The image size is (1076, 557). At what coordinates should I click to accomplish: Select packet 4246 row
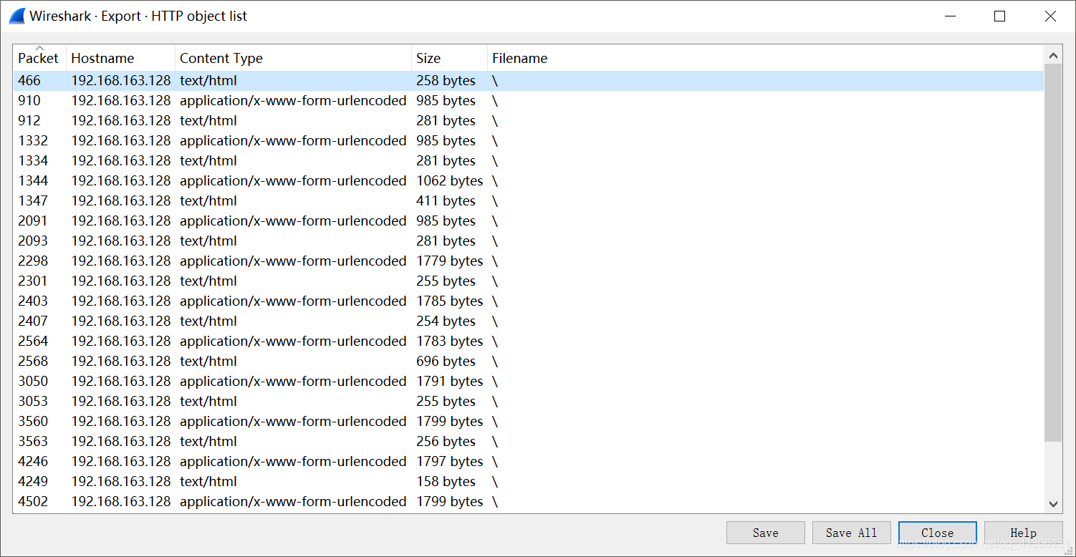coord(529,462)
